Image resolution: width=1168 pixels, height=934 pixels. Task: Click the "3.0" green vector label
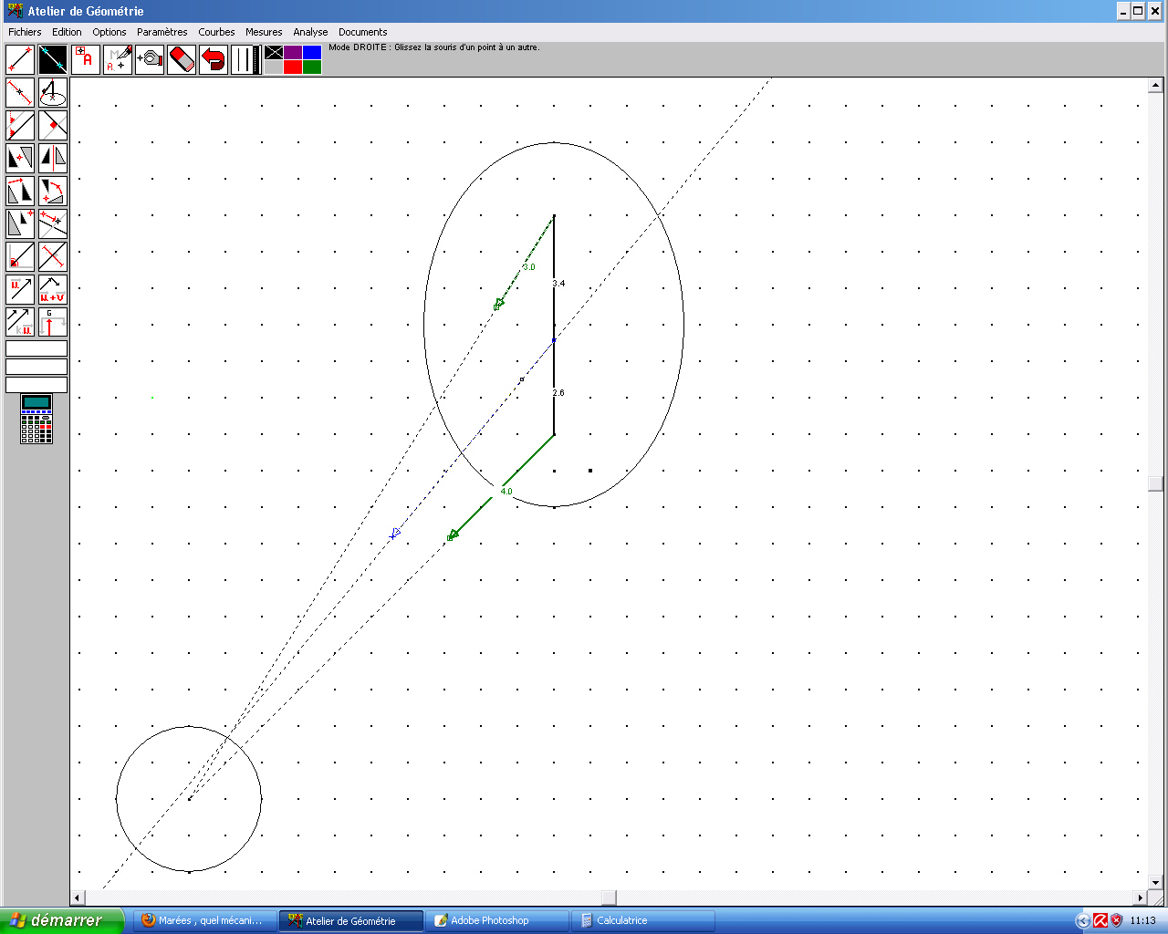[529, 267]
